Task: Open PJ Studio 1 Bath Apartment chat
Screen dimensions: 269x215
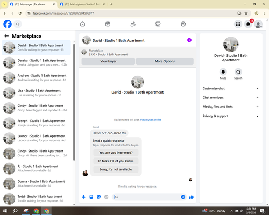Action: 36,168
